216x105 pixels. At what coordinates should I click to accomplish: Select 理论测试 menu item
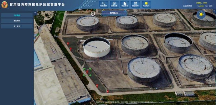(17, 21)
